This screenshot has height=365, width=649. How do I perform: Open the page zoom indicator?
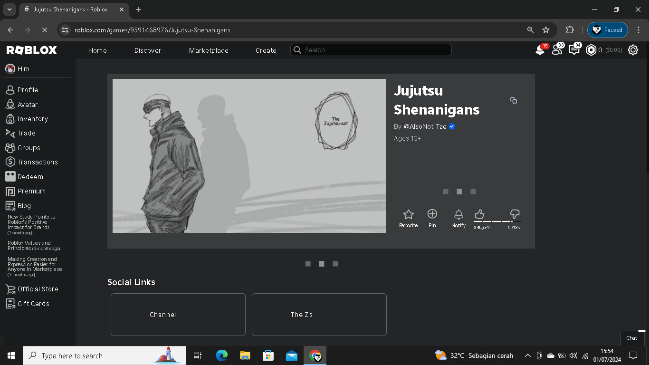531,30
